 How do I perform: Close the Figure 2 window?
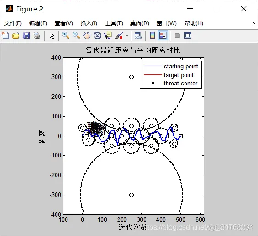point(243,9)
